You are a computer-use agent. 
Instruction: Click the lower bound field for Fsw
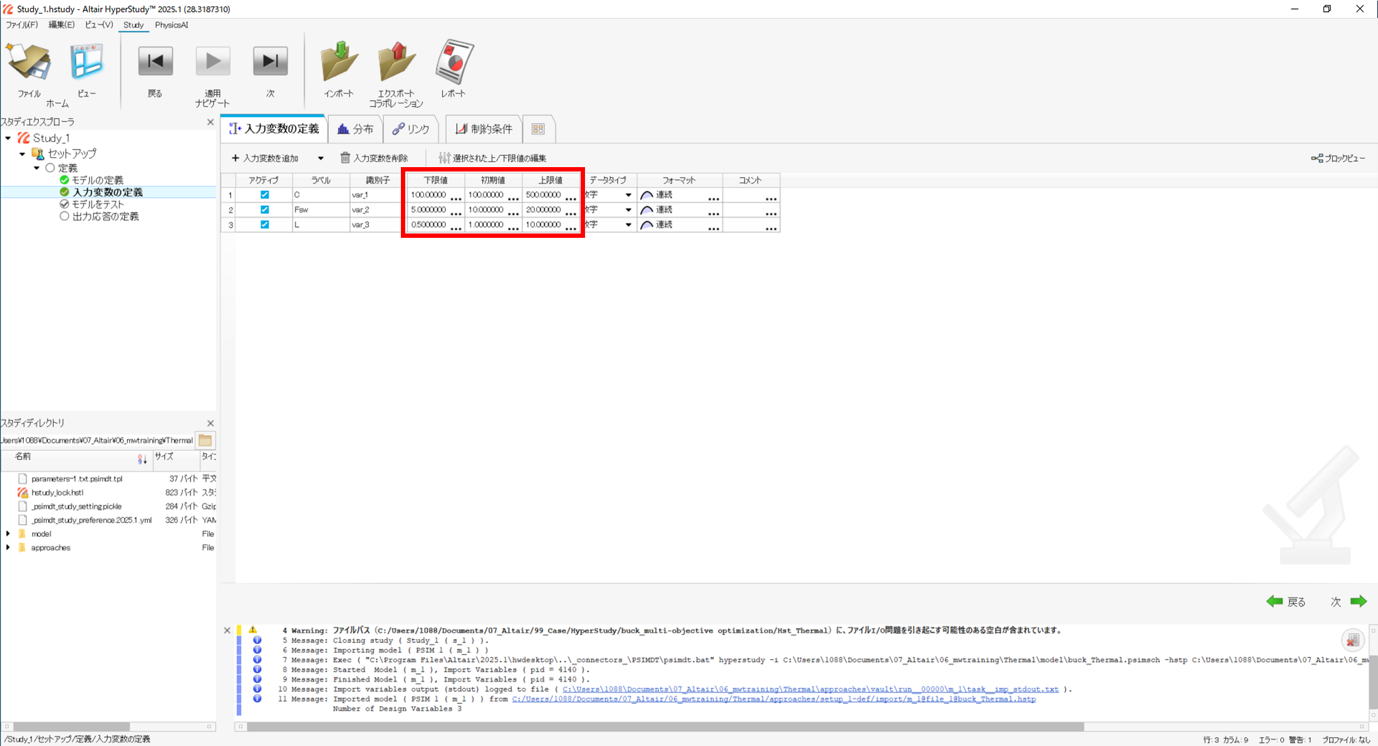click(428, 210)
